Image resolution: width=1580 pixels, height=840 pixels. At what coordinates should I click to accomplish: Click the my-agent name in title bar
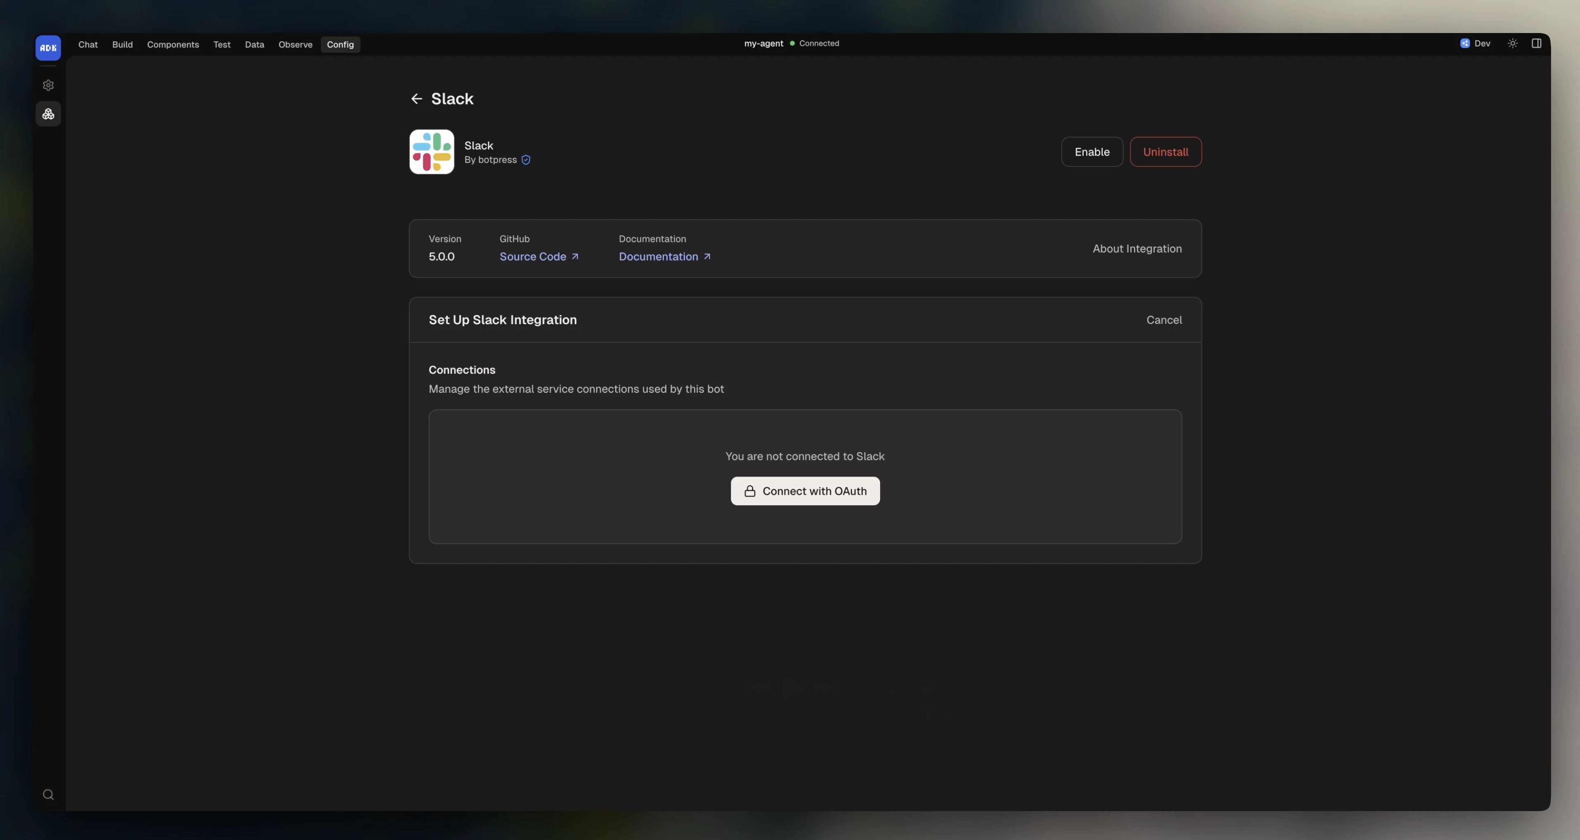[763, 43]
